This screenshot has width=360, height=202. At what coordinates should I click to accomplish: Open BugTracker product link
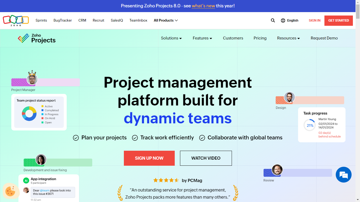click(x=63, y=20)
